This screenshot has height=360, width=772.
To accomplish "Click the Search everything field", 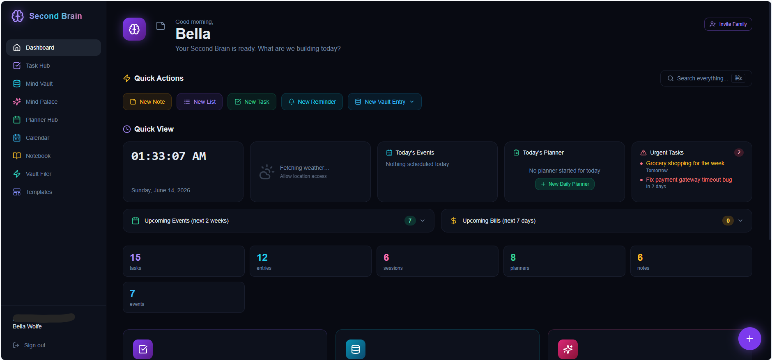I will pyautogui.click(x=706, y=78).
